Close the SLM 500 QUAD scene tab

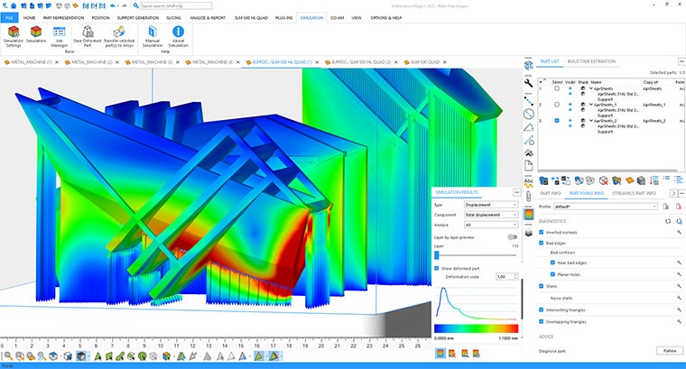(444, 62)
